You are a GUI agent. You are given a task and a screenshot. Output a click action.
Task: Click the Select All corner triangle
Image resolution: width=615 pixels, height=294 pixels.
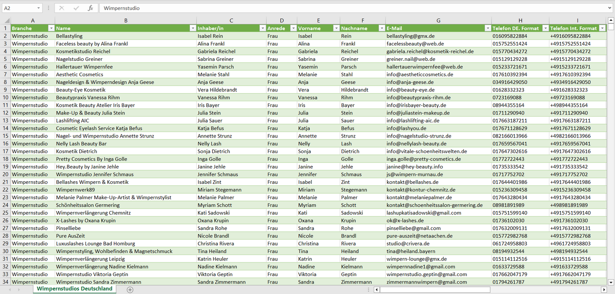(7, 20)
